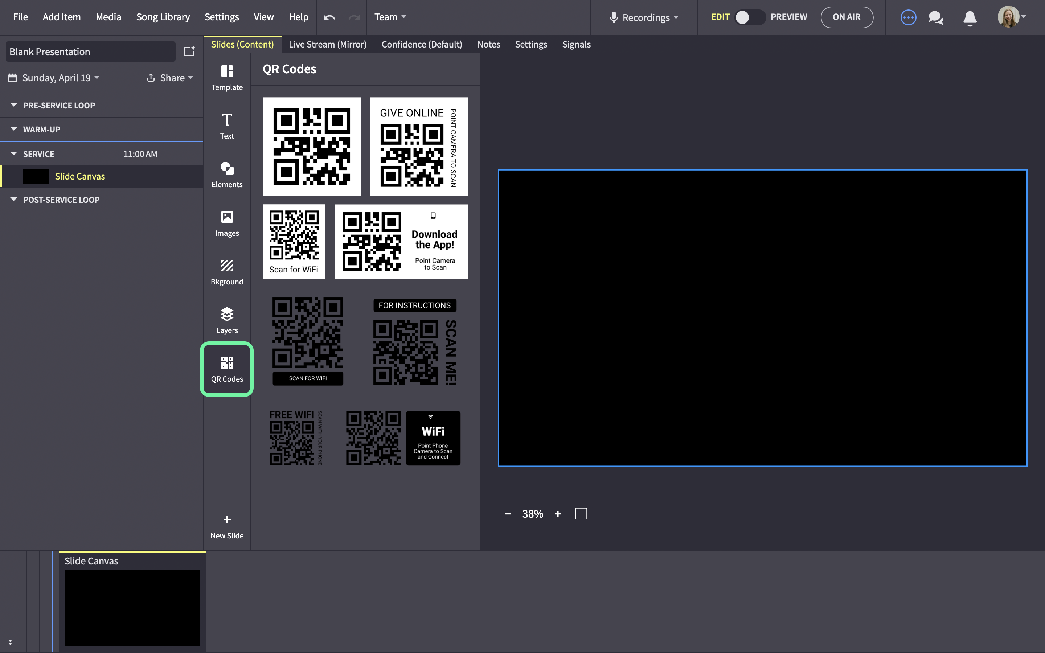This screenshot has width=1045, height=653.
Task: Click the Blank Presentation title field
Action: tap(90, 52)
